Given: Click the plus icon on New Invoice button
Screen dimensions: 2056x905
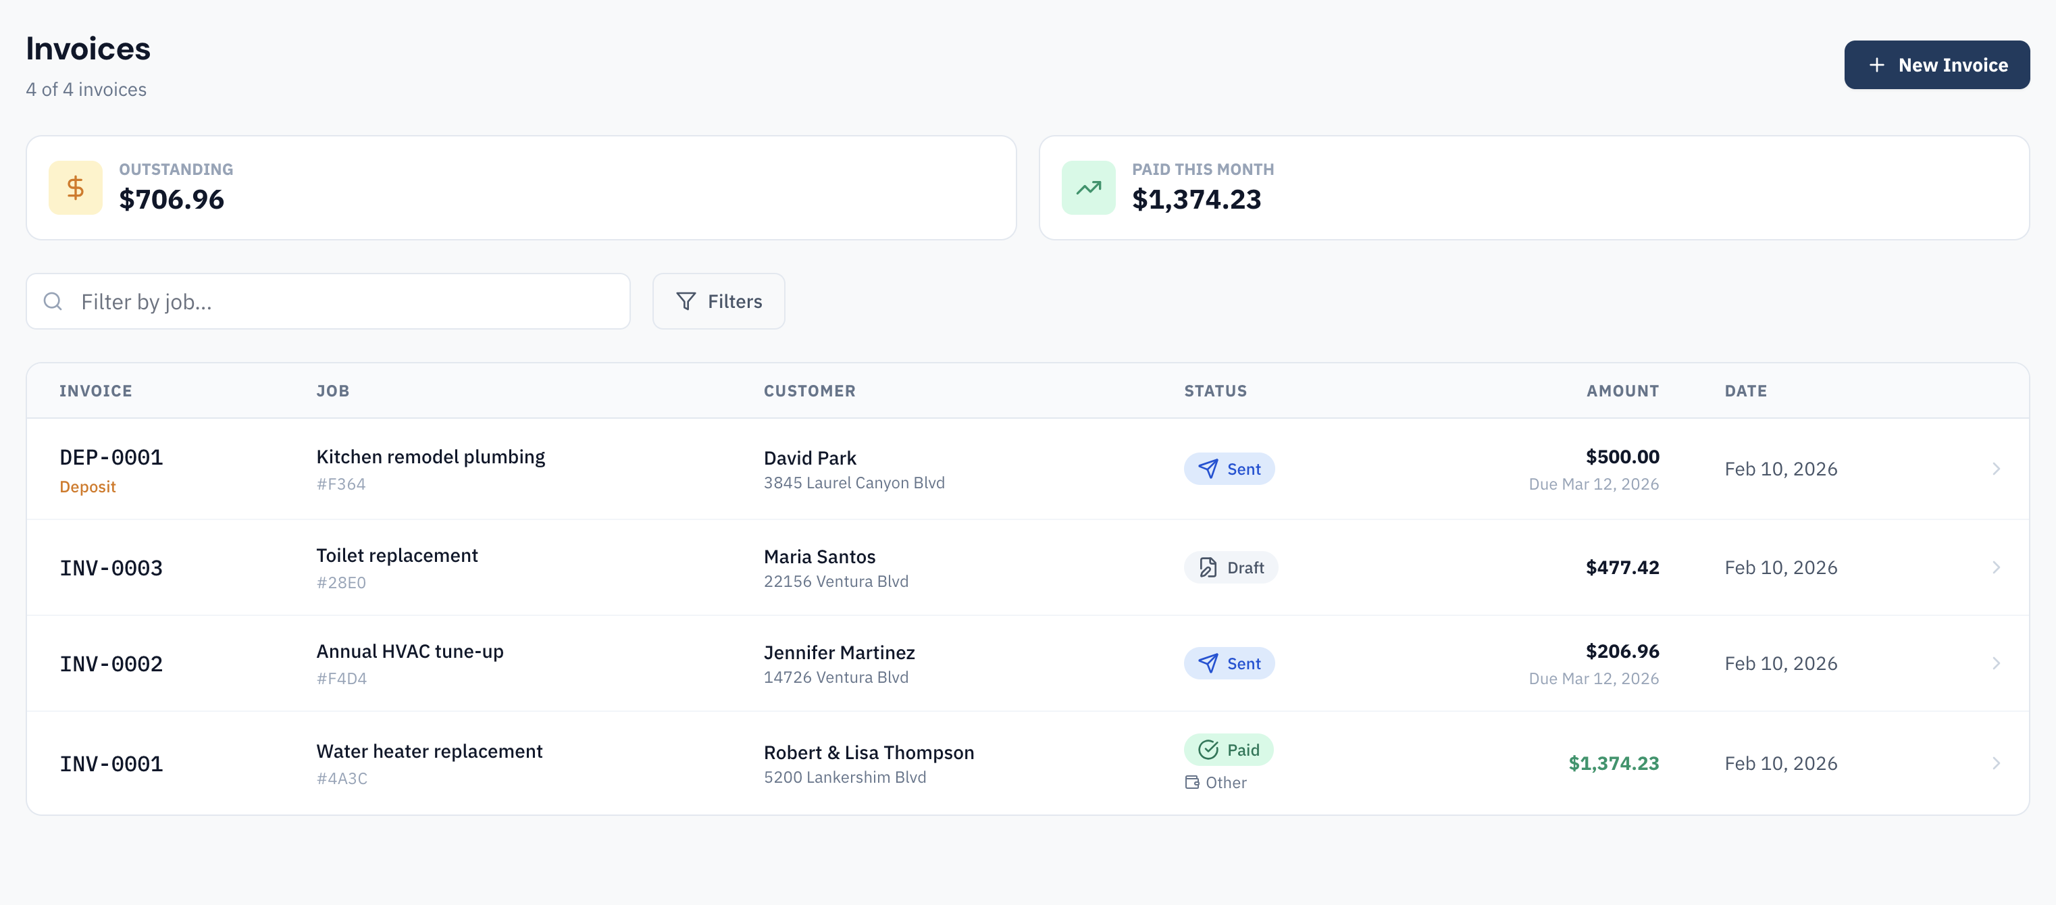Looking at the screenshot, I should [x=1877, y=65].
